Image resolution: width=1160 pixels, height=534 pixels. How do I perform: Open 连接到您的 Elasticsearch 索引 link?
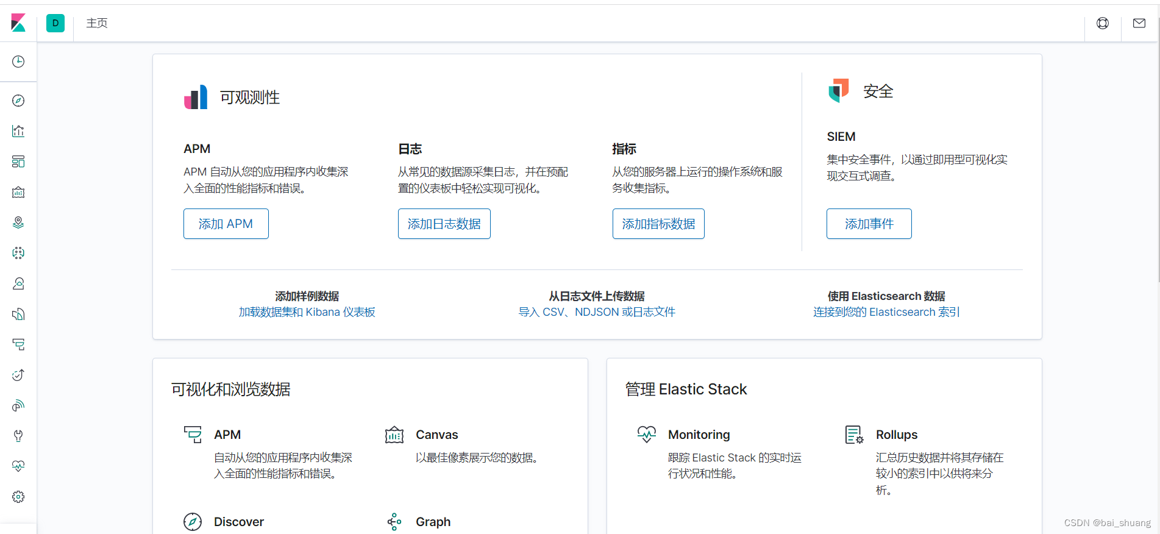(x=886, y=312)
